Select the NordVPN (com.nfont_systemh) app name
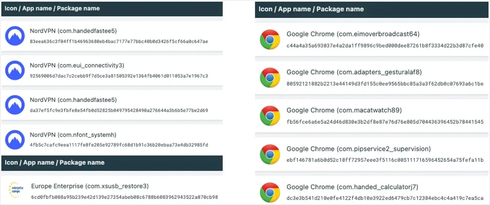This screenshot has height=205, width=490. [x=73, y=135]
